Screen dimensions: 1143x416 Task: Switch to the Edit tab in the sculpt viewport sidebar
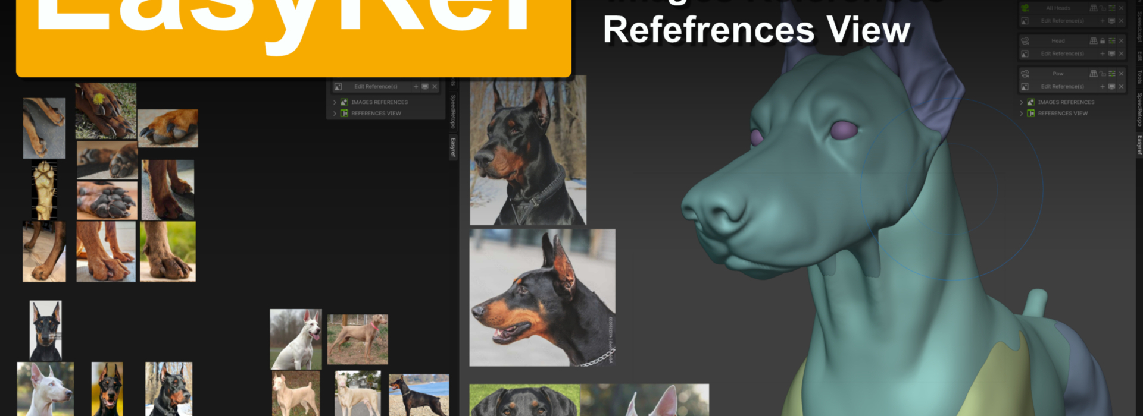pyautogui.click(x=1139, y=55)
